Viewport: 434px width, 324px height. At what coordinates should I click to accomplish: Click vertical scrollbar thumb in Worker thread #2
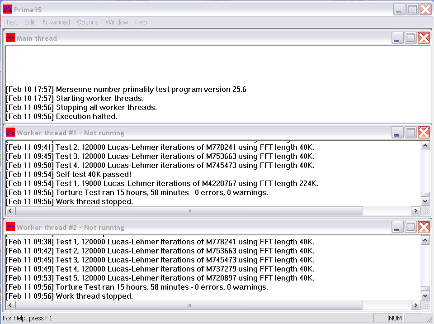tap(425, 289)
